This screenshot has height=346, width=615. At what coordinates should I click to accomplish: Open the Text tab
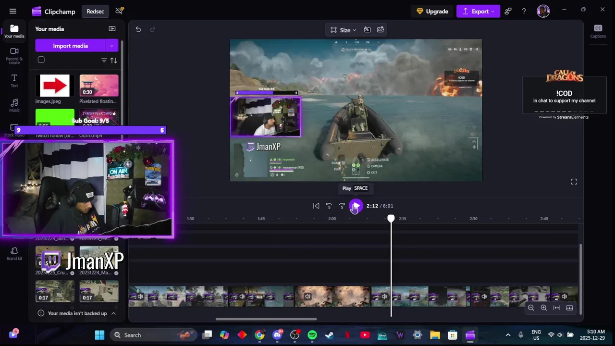point(14,81)
